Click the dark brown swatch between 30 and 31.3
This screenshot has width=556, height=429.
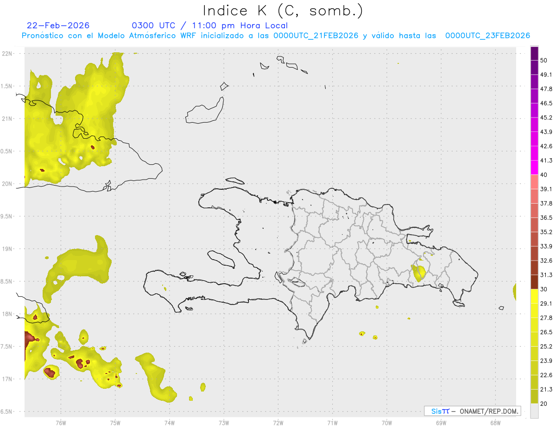pos(534,282)
